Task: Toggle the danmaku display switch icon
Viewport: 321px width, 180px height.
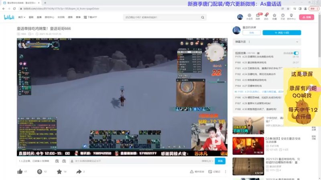Action: (x=57, y=161)
